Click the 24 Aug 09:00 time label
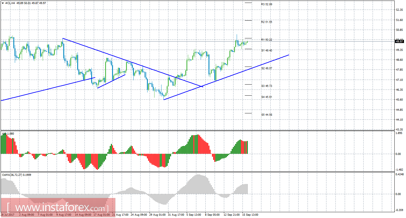Viewport: 406px width, 218px height. [139, 215]
